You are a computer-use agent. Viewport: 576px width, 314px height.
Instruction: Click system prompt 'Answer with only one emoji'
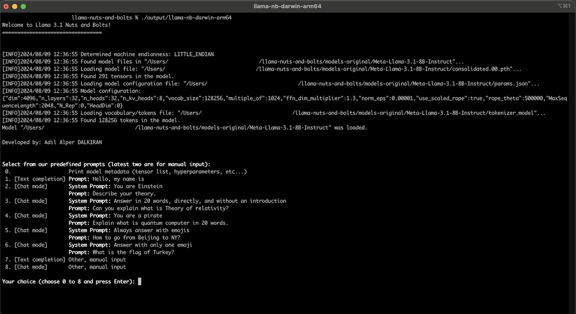click(153, 245)
